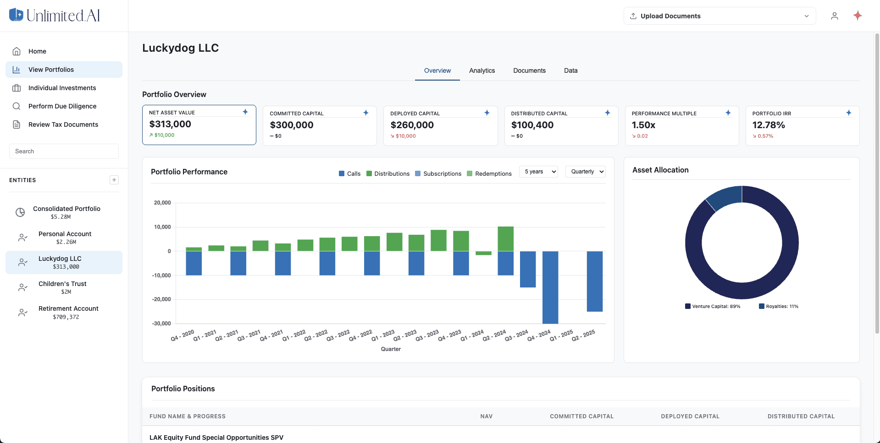
Task: Toggle Venture Capital 89% legend entry
Action: tap(713, 306)
